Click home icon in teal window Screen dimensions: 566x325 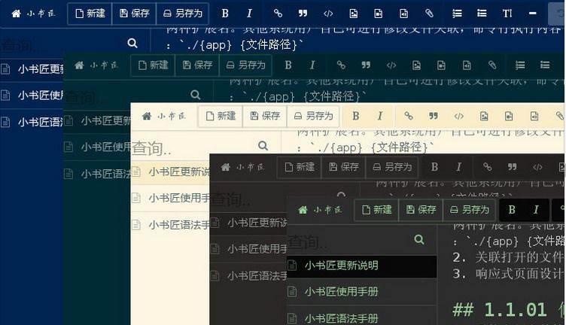click(x=79, y=65)
